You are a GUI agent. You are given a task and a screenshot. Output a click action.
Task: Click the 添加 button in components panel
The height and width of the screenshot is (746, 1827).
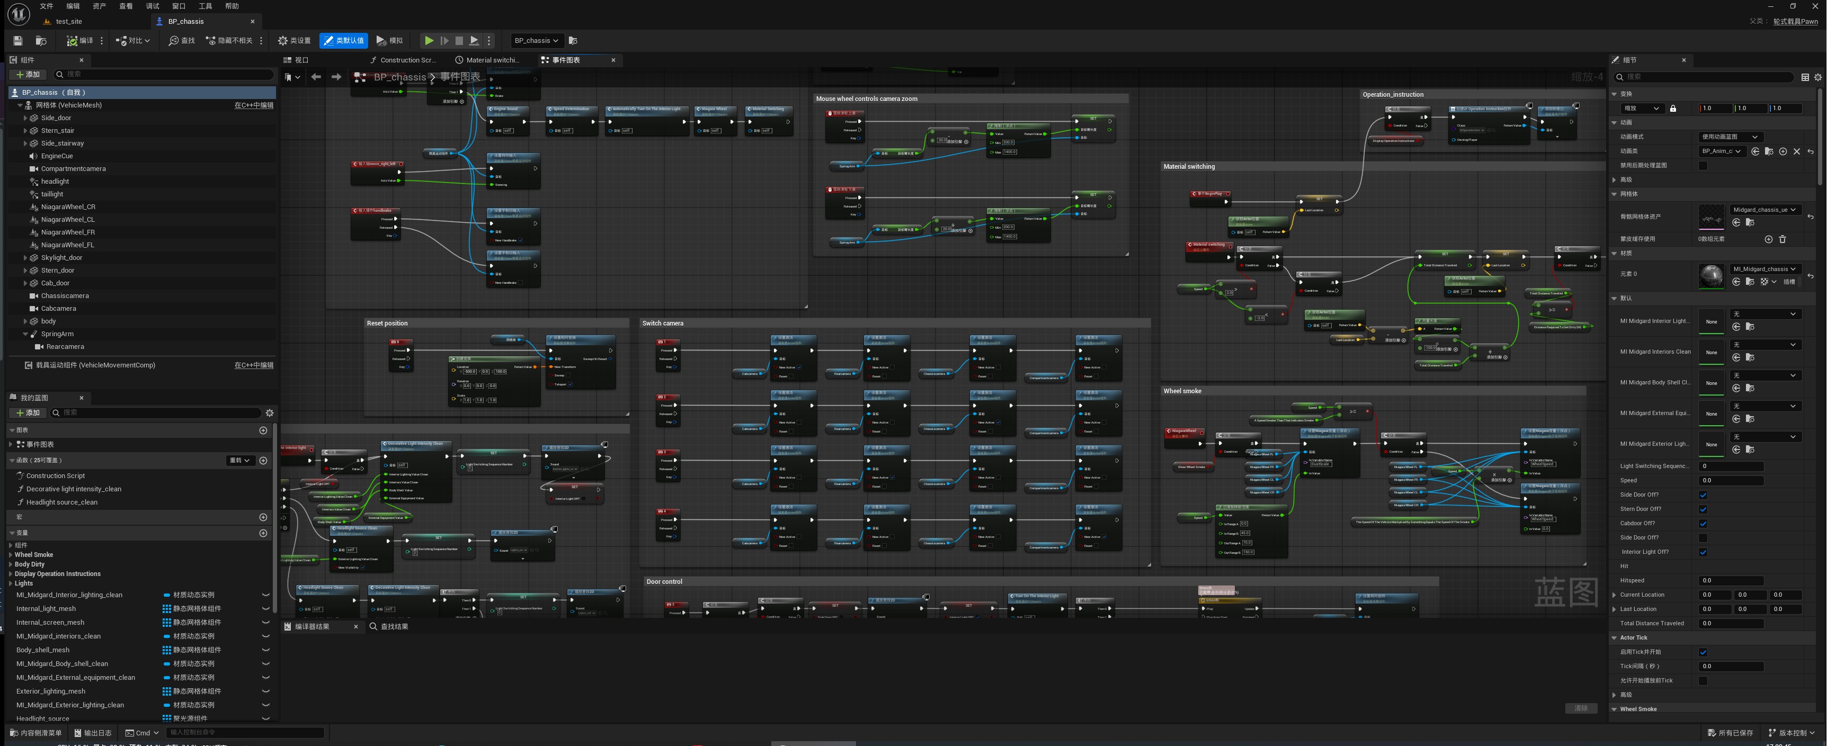pos(28,75)
